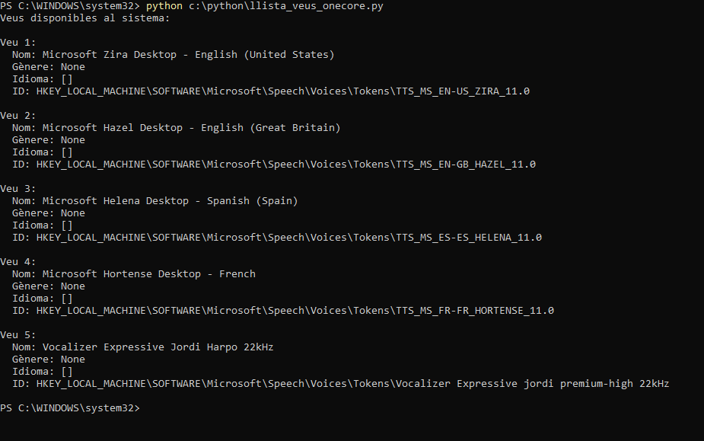Viewport: 704px width, 441px height.
Task: Click the 'Veu 3:' heading
Action: tap(18, 189)
